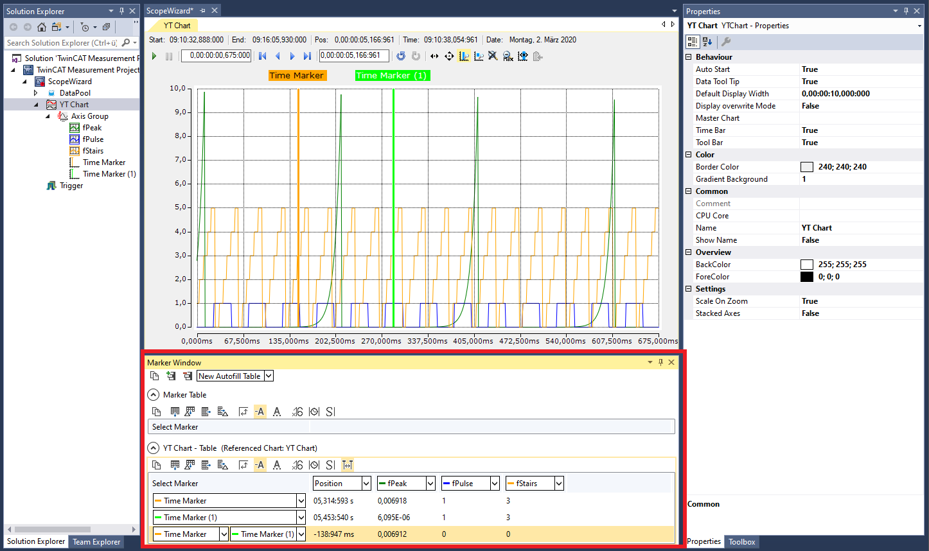Jump to the chart start position

click(x=263, y=56)
